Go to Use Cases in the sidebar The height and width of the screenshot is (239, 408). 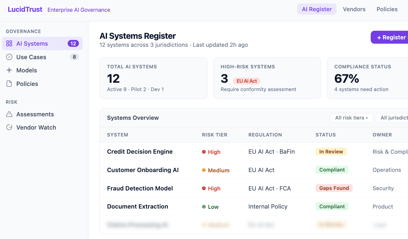pos(42,57)
